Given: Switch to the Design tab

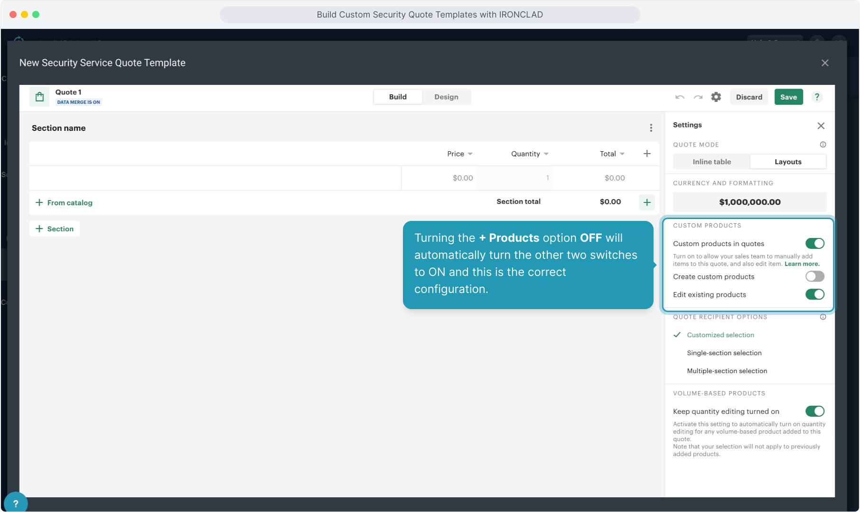Looking at the screenshot, I should (446, 97).
